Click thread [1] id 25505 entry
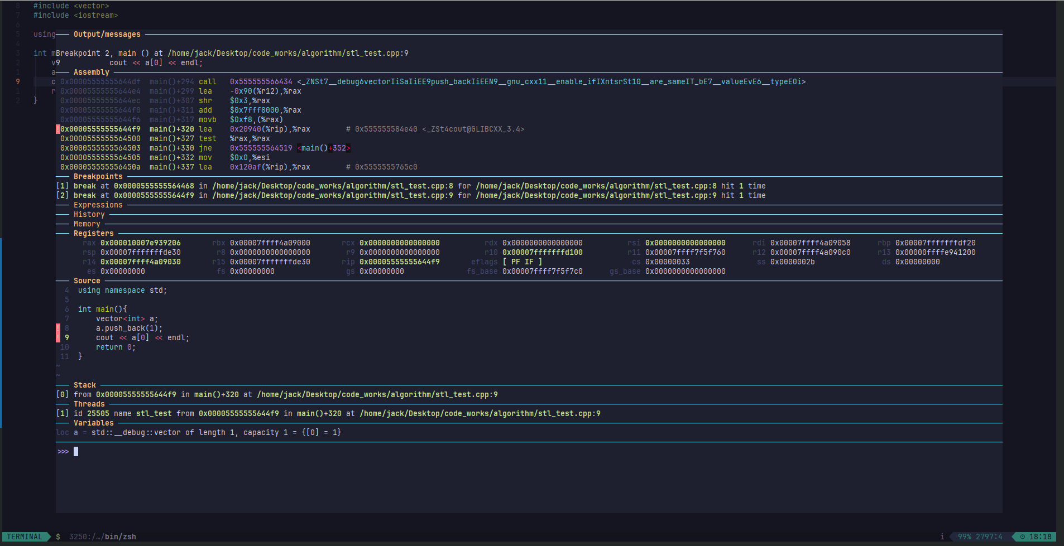The width and height of the screenshot is (1064, 546). pyautogui.click(x=328, y=414)
